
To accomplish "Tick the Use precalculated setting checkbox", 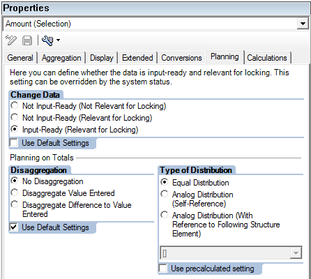I will pos(163,269).
